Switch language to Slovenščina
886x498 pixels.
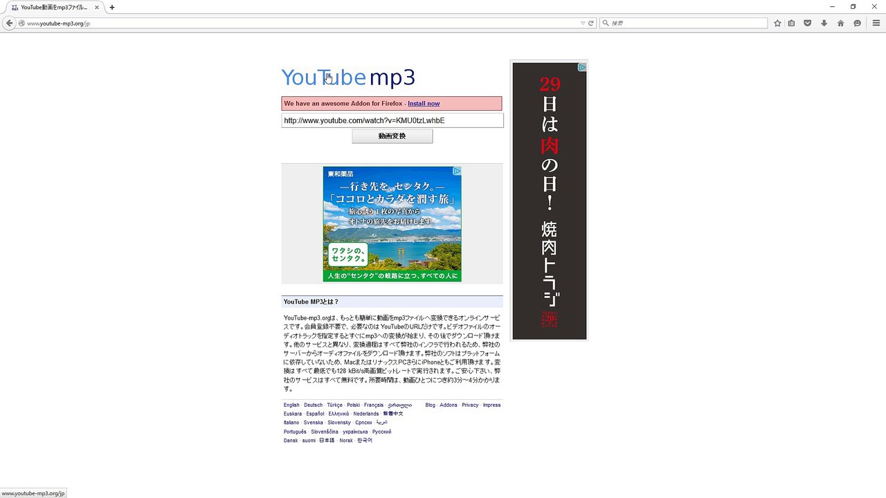pos(325,432)
